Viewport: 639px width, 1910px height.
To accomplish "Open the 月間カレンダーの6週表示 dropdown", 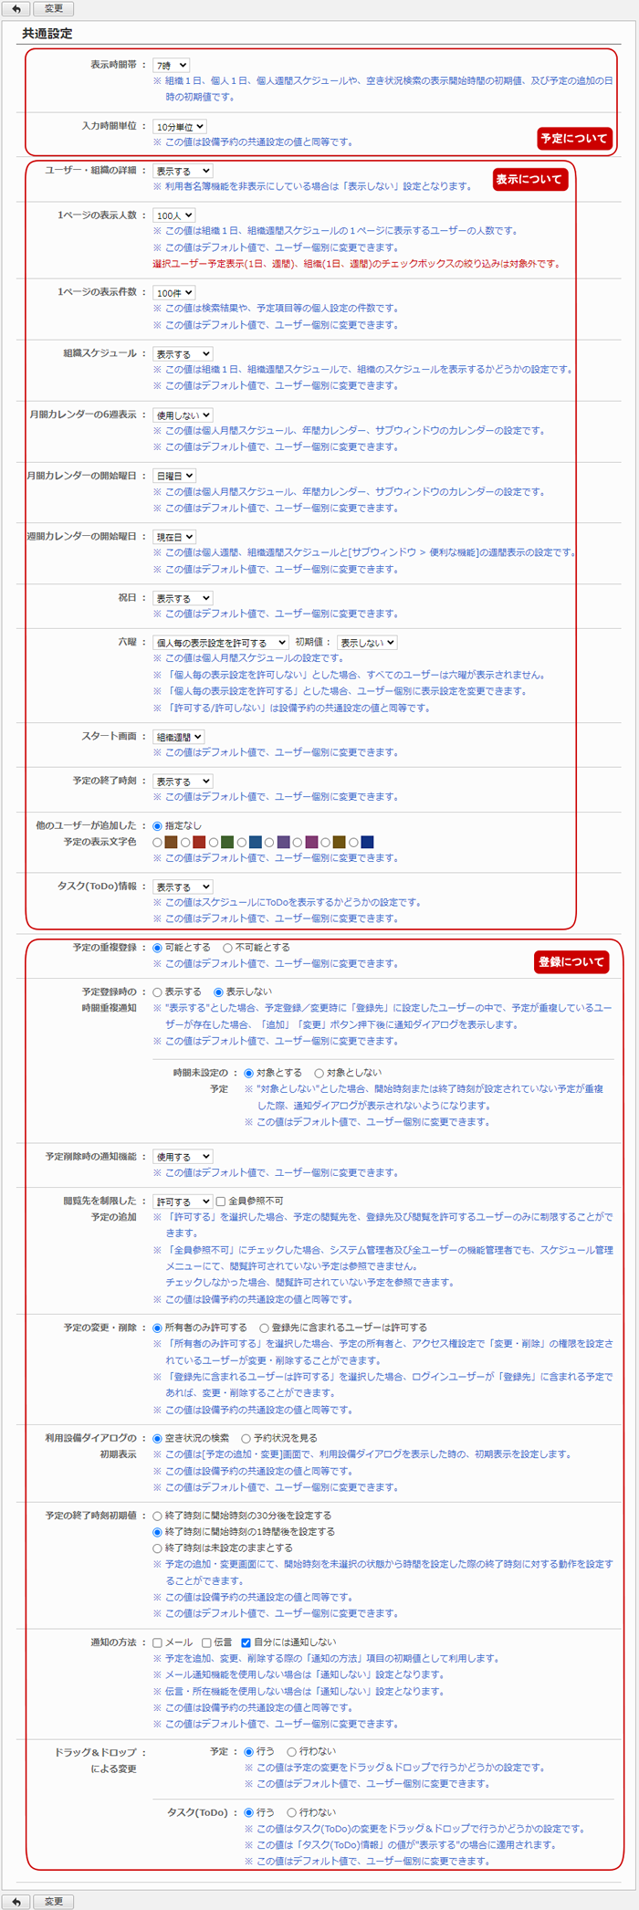I will point(183,415).
